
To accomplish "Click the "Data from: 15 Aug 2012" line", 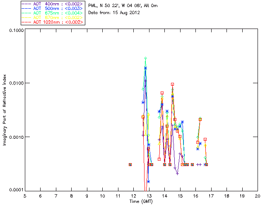I will pos(114,13).
